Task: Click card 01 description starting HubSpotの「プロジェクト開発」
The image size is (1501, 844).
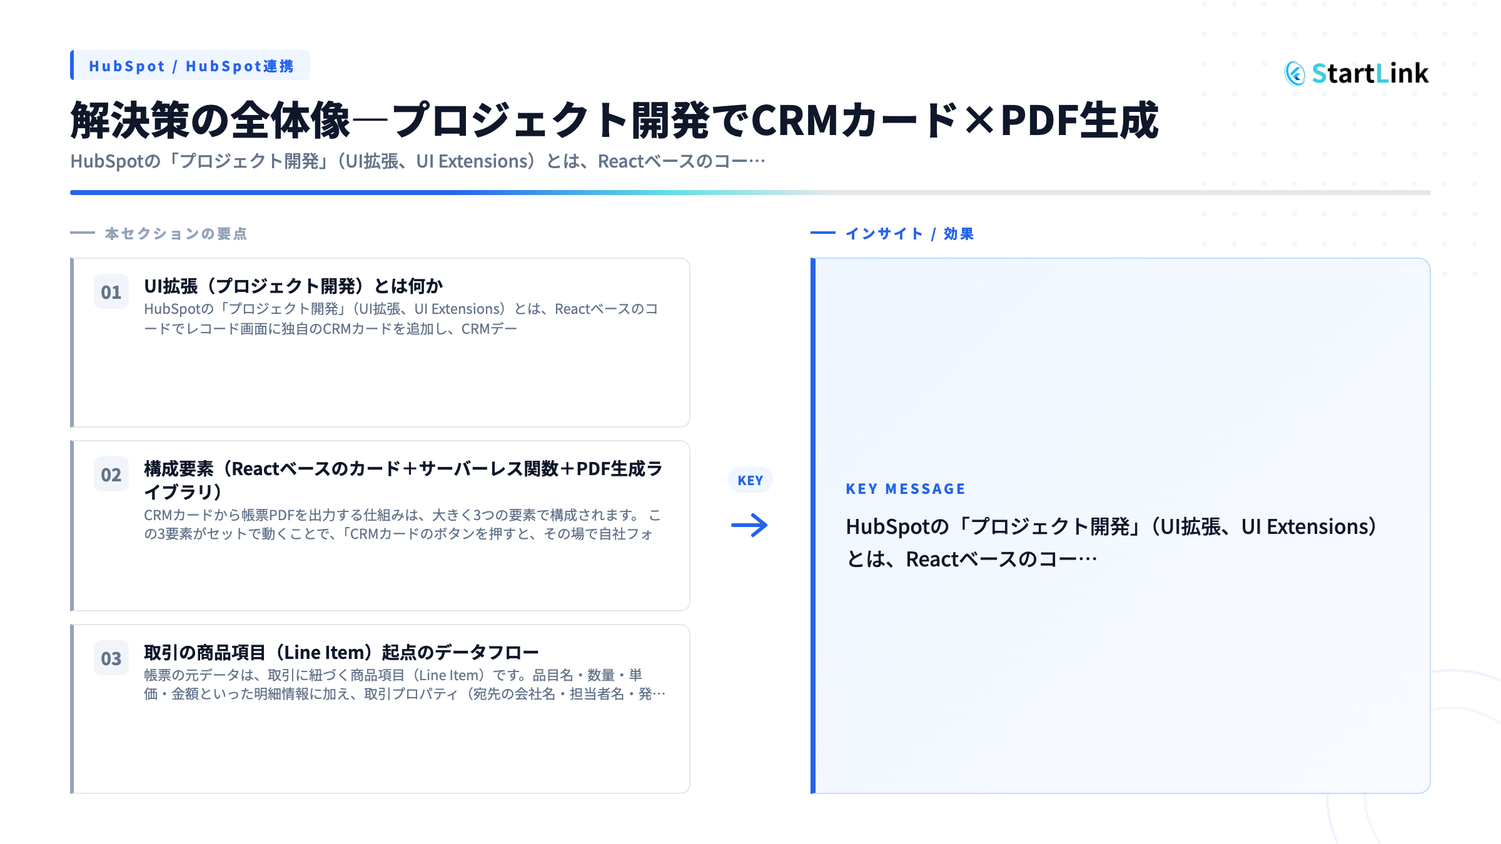Action: click(x=401, y=319)
